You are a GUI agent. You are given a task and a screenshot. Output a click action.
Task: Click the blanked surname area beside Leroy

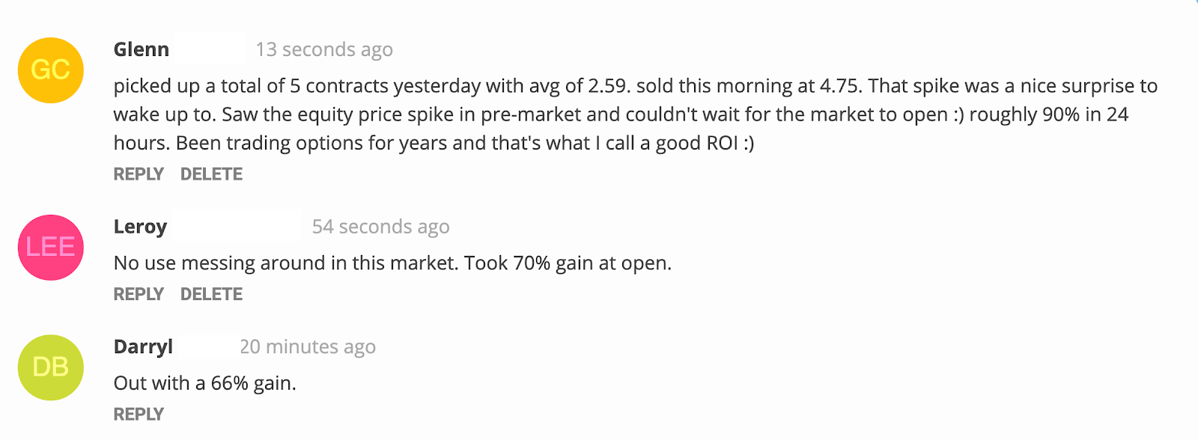(237, 227)
